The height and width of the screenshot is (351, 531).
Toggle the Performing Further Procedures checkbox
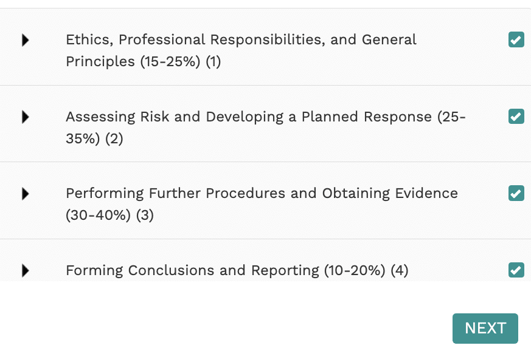click(516, 193)
